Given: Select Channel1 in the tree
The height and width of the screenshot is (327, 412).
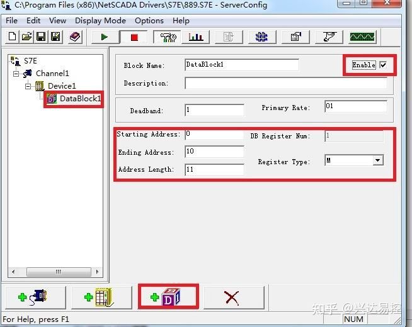Looking at the screenshot, I should (52, 74).
